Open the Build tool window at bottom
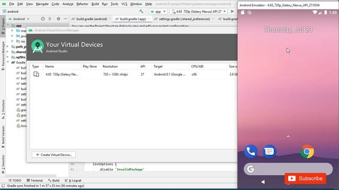Screen dimensions: 339x190 (53, 180)
